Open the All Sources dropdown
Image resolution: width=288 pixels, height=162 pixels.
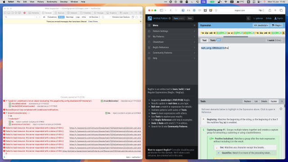(94, 17)
